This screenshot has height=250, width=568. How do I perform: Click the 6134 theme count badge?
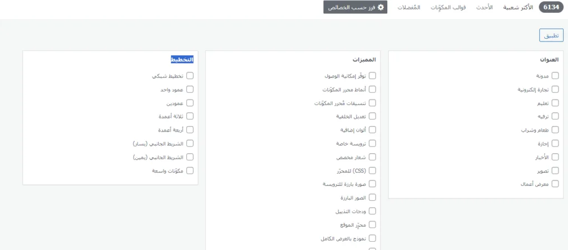click(551, 7)
